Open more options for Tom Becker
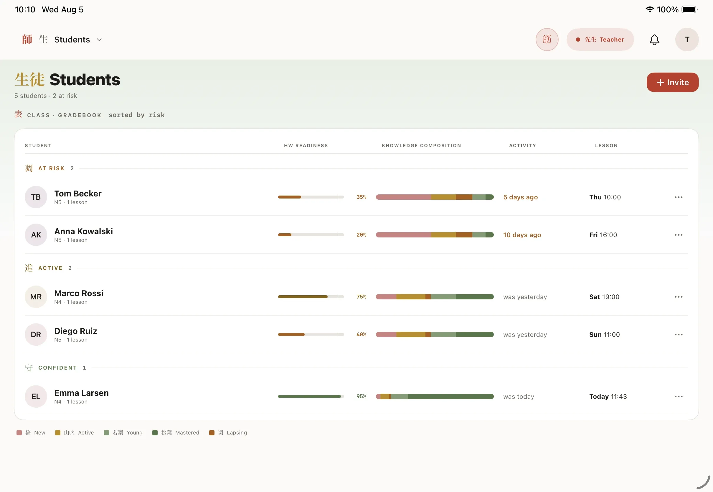The width and height of the screenshot is (713, 492). pyautogui.click(x=678, y=197)
